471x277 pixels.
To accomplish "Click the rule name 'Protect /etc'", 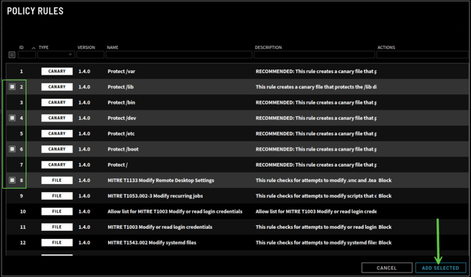I will pyautogui.click(x=121, y=134).
